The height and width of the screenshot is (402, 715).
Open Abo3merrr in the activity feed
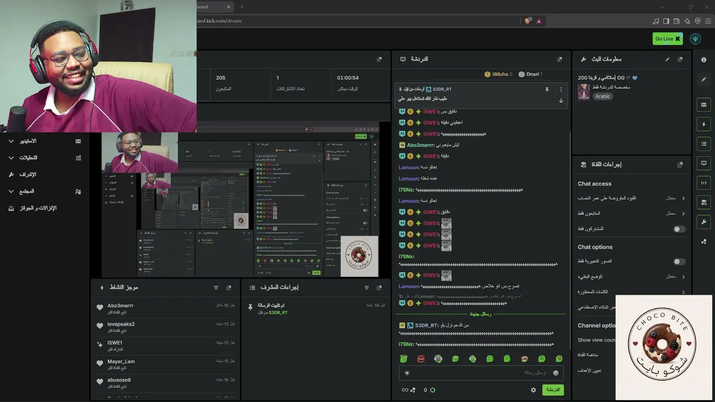pyautogui.click(x=120, y=306)
